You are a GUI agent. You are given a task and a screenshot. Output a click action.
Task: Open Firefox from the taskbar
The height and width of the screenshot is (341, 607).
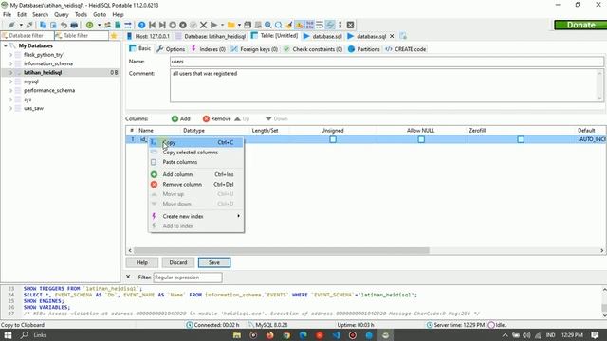pyautogui.click(x=269, y=335)
